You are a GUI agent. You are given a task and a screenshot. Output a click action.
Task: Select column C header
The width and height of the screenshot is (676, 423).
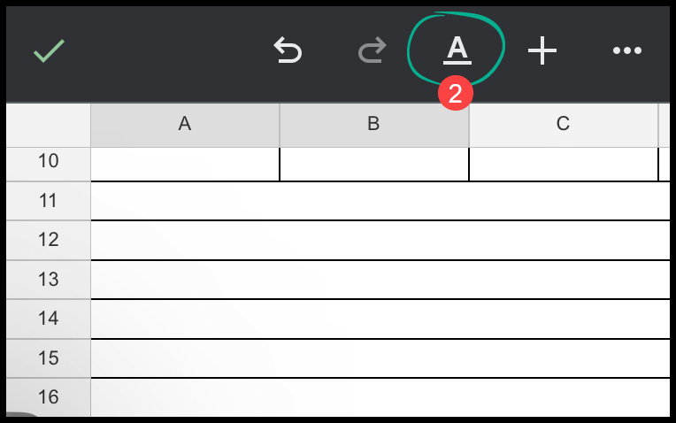pyautogui.click(x=564, y=125)
